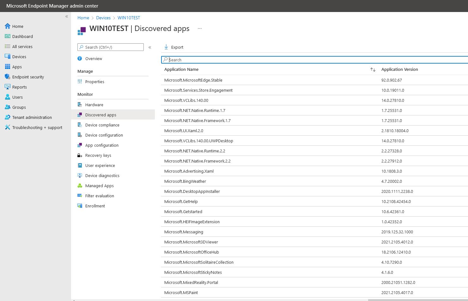Open Properties under Manage
Viewport: 468px width, 301px height.
coord(94,82)
